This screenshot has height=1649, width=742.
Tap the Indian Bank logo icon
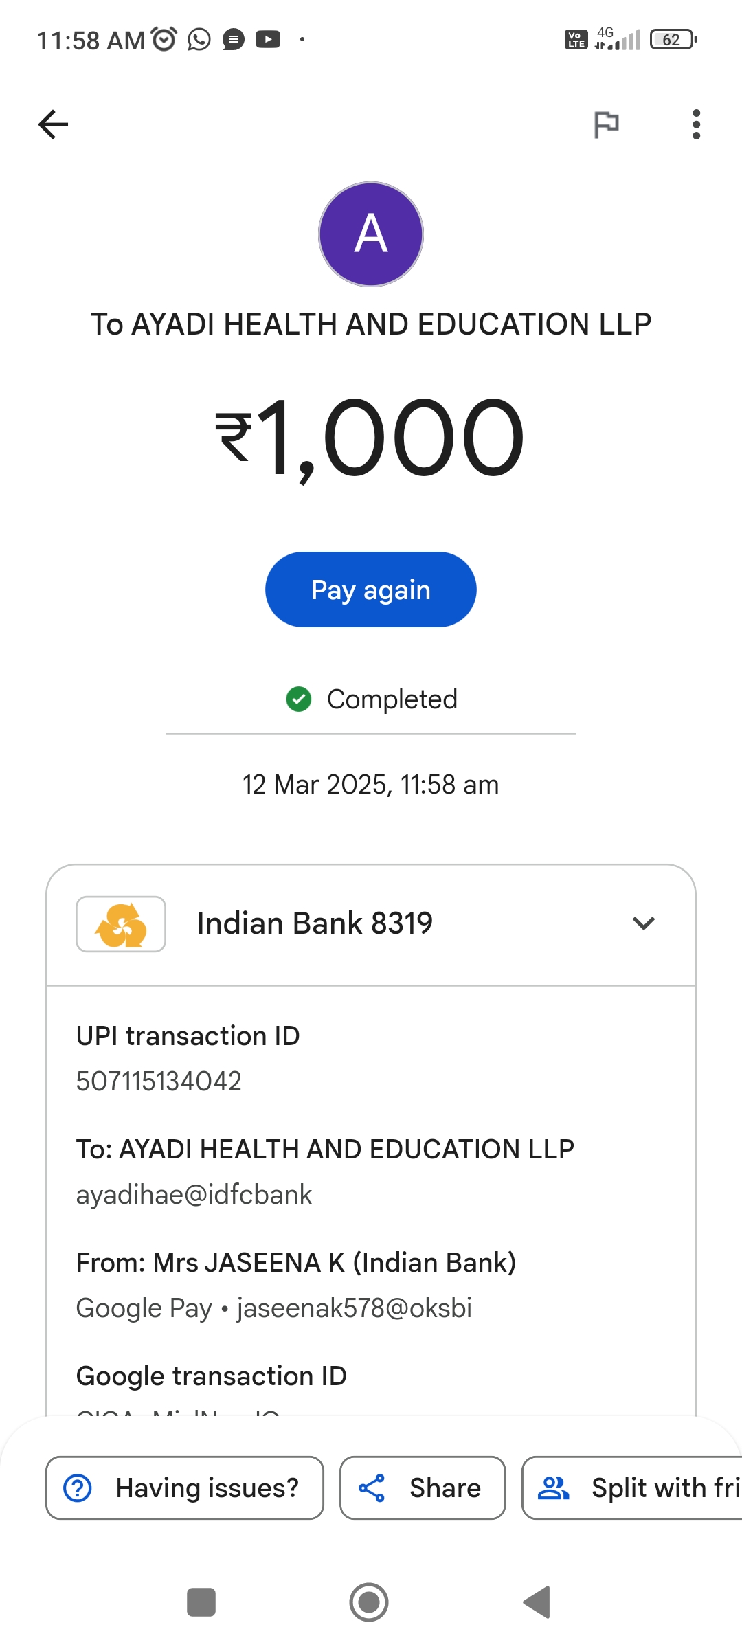(121, 924)
